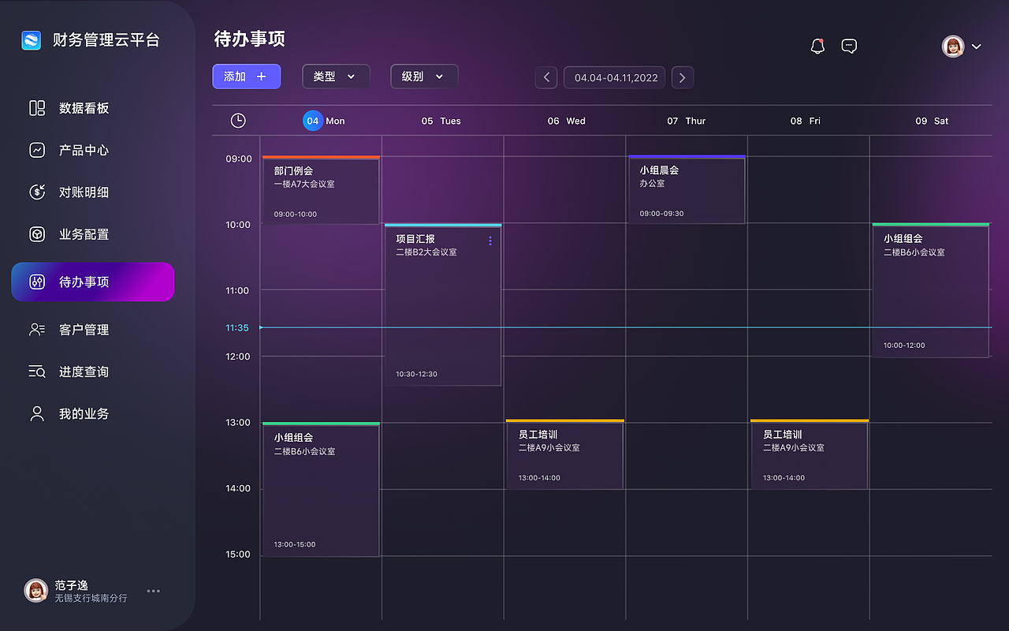Click the top-right user avatar

point(953,46)
